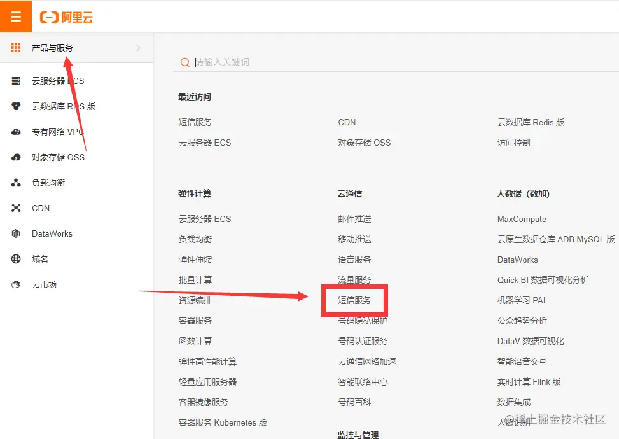Open 弹性高性能计算 link
619x439 pixels.
[207, 361]
